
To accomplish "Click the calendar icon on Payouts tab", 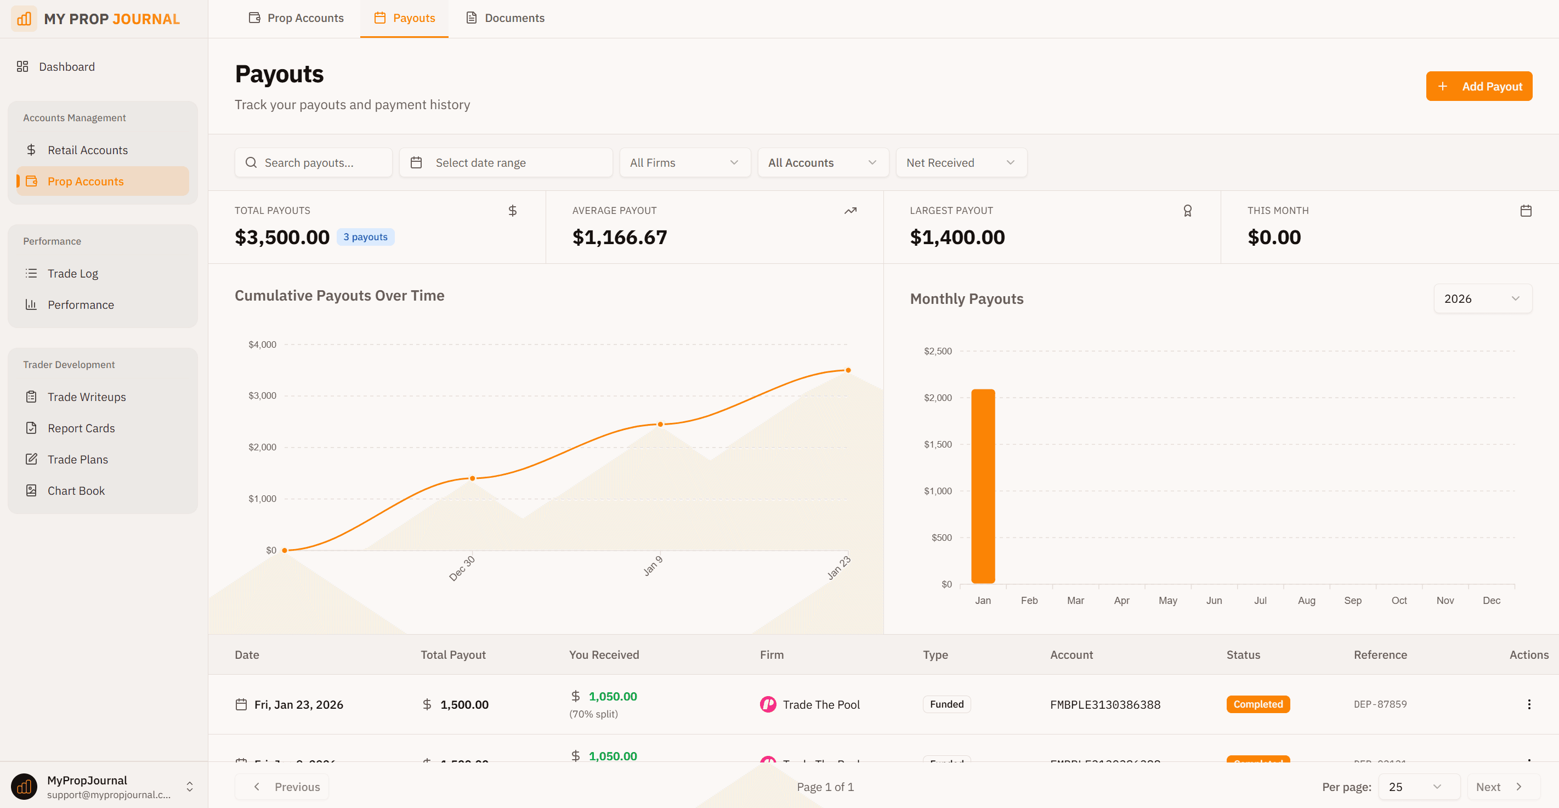I will pos(380,18).
